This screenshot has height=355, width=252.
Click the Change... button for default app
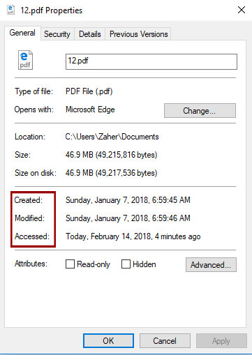tap(200, 111)
